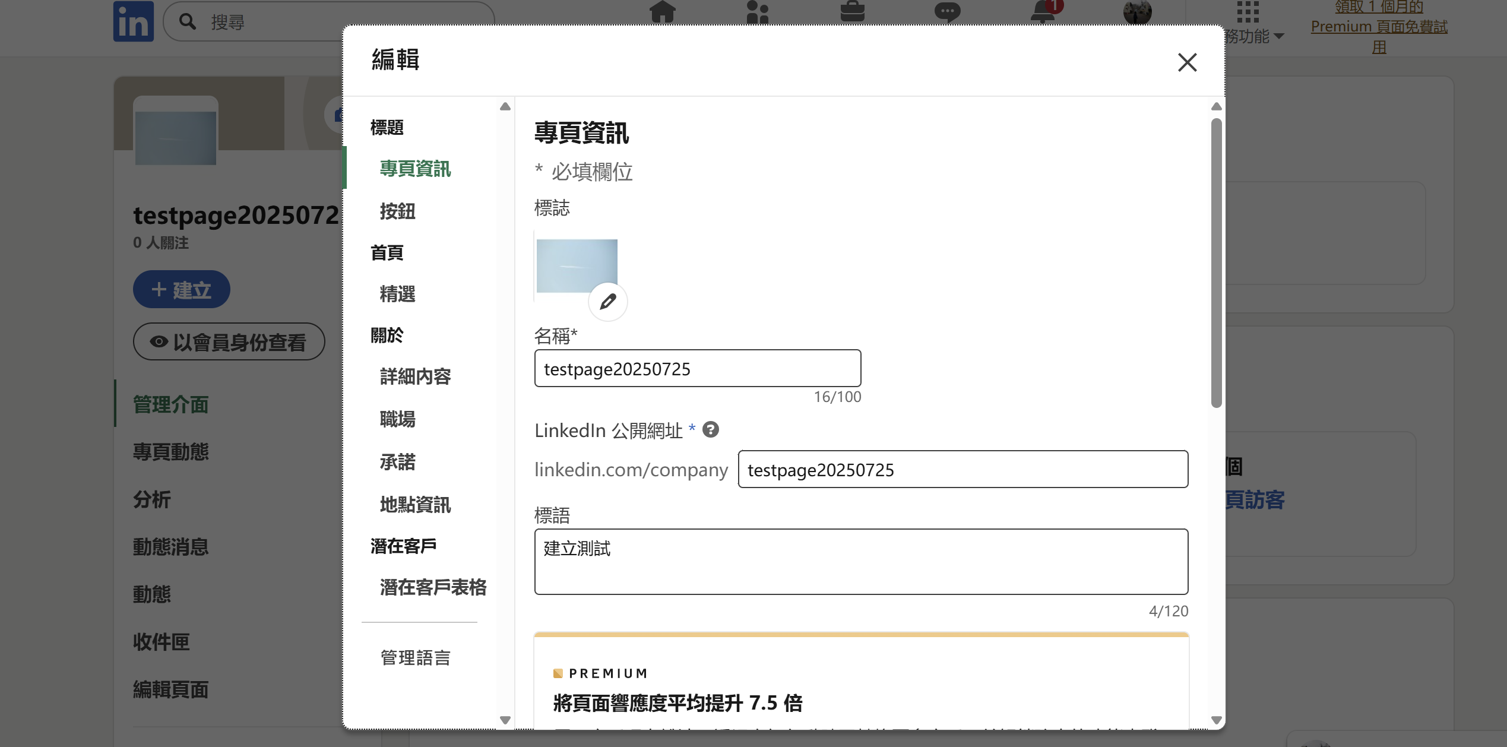Viewport: 1507px width, 747px height.
Task: Close the edit dialog with X
Action: tap(1187, 62)
